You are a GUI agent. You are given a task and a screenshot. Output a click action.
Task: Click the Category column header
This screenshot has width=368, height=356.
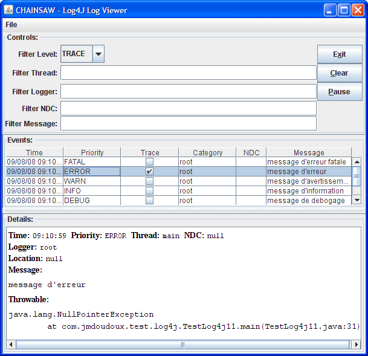pyautogui.click(x=207, y=153)
